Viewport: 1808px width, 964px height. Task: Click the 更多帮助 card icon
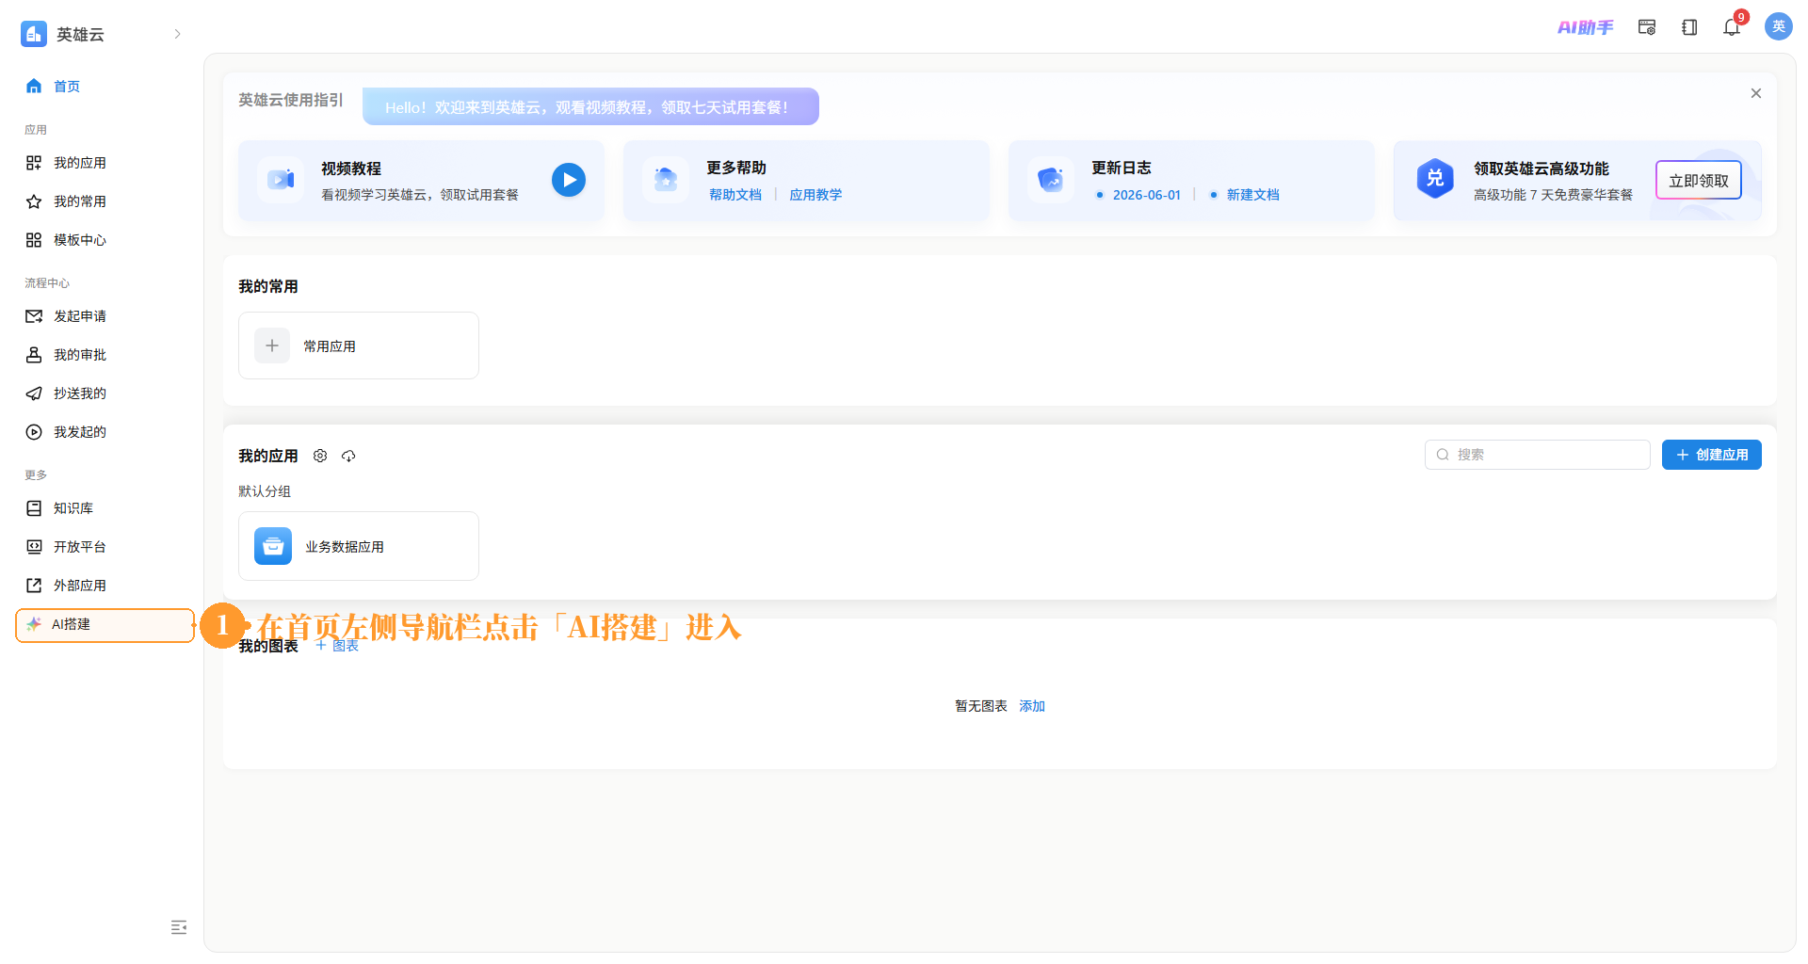click(666, 180)
